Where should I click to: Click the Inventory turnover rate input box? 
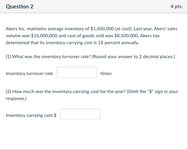[77, 73]
